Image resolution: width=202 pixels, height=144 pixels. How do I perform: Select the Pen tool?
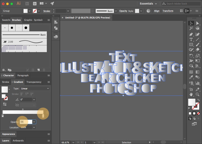click(x=191, y=34)
